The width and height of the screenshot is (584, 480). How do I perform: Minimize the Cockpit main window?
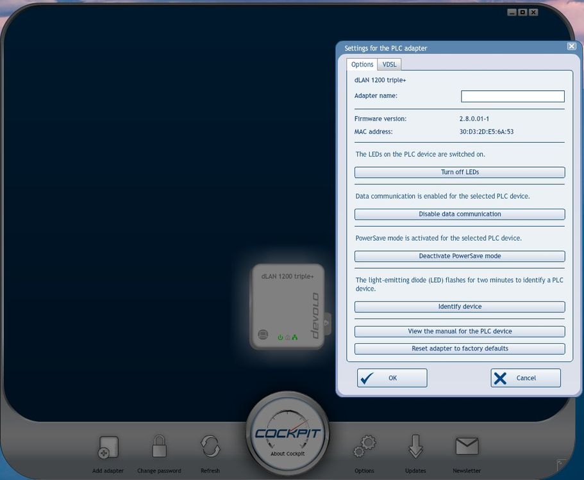[512, 12]
